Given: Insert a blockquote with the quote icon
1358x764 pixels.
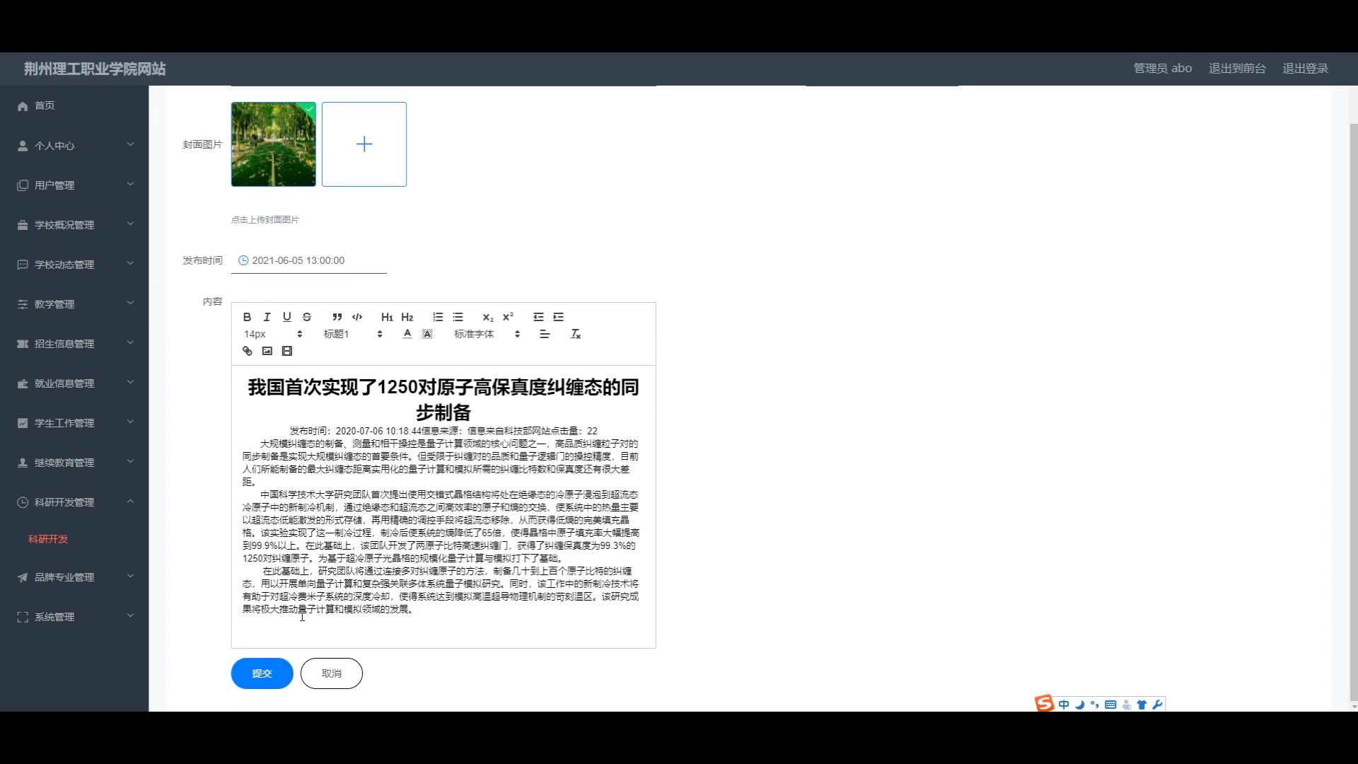Looking at the screenshot, I should (x=337, y=317).
